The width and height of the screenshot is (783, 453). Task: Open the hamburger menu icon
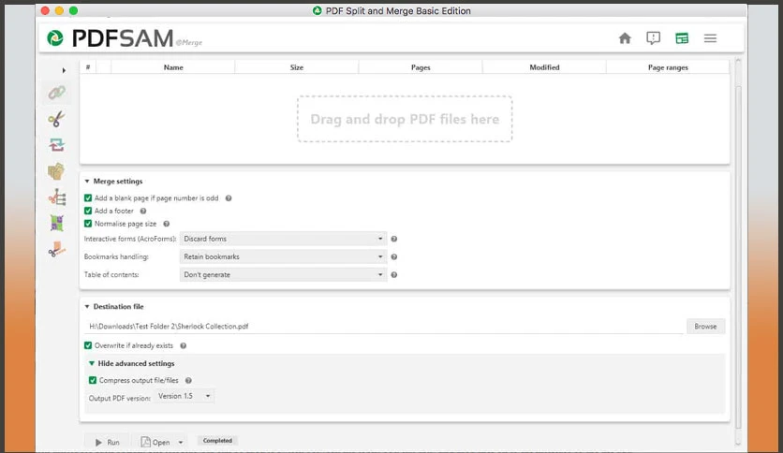(x=710, y=38)
